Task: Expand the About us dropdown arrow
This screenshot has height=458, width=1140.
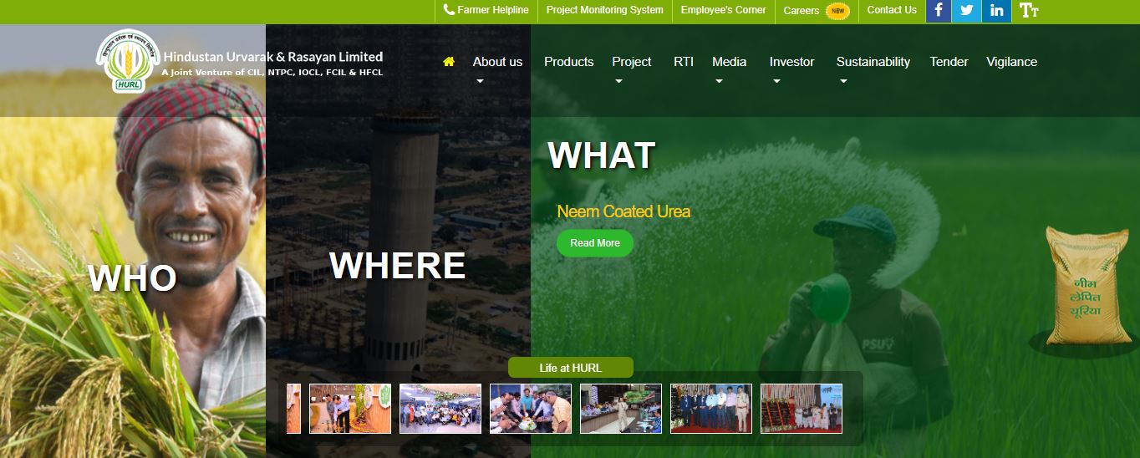Action: pos(480,82)
